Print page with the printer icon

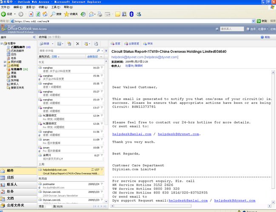[x=100, y=14]
